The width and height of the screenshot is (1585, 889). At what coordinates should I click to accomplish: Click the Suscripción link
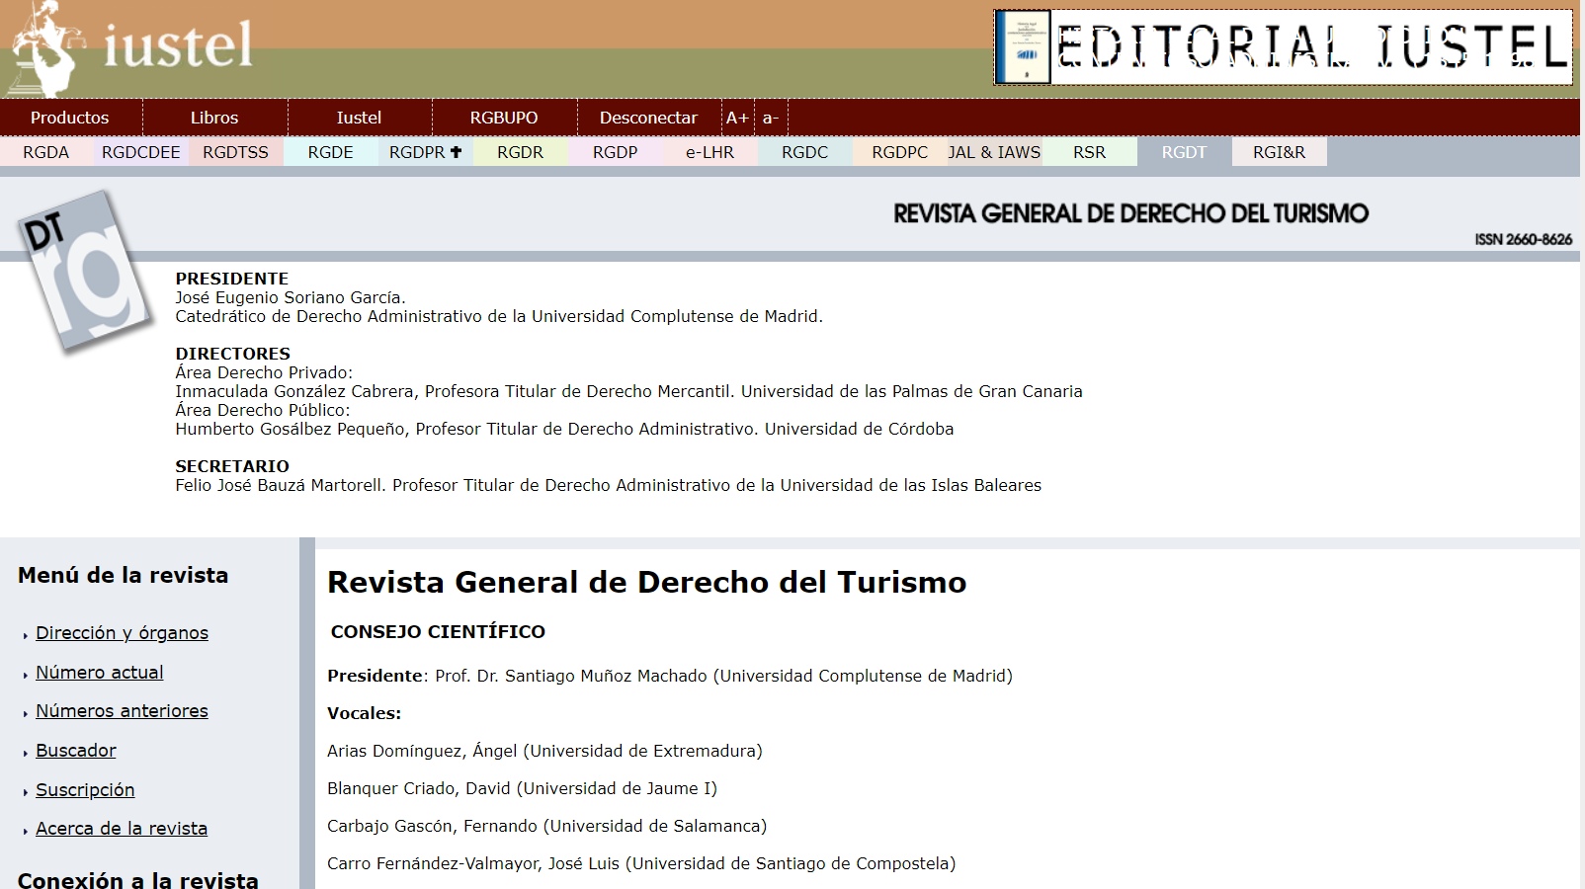point(85,790)
